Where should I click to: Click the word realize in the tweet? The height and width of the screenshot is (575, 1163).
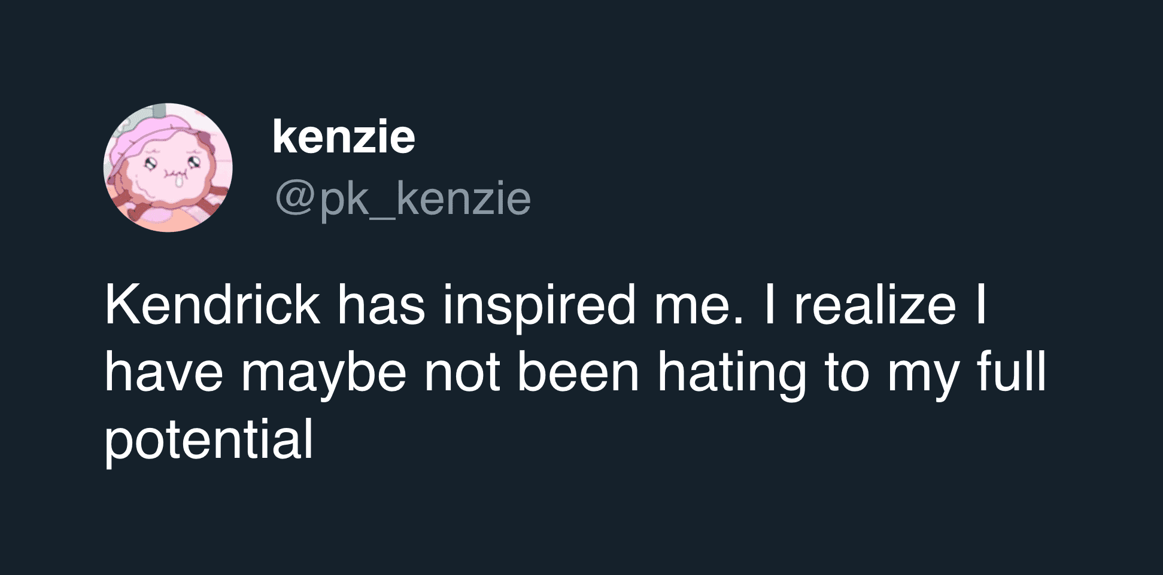click(x=875, y=305)
